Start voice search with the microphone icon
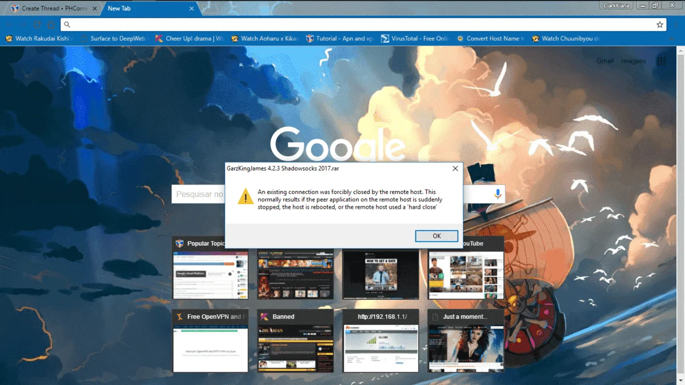 point(497,194)
